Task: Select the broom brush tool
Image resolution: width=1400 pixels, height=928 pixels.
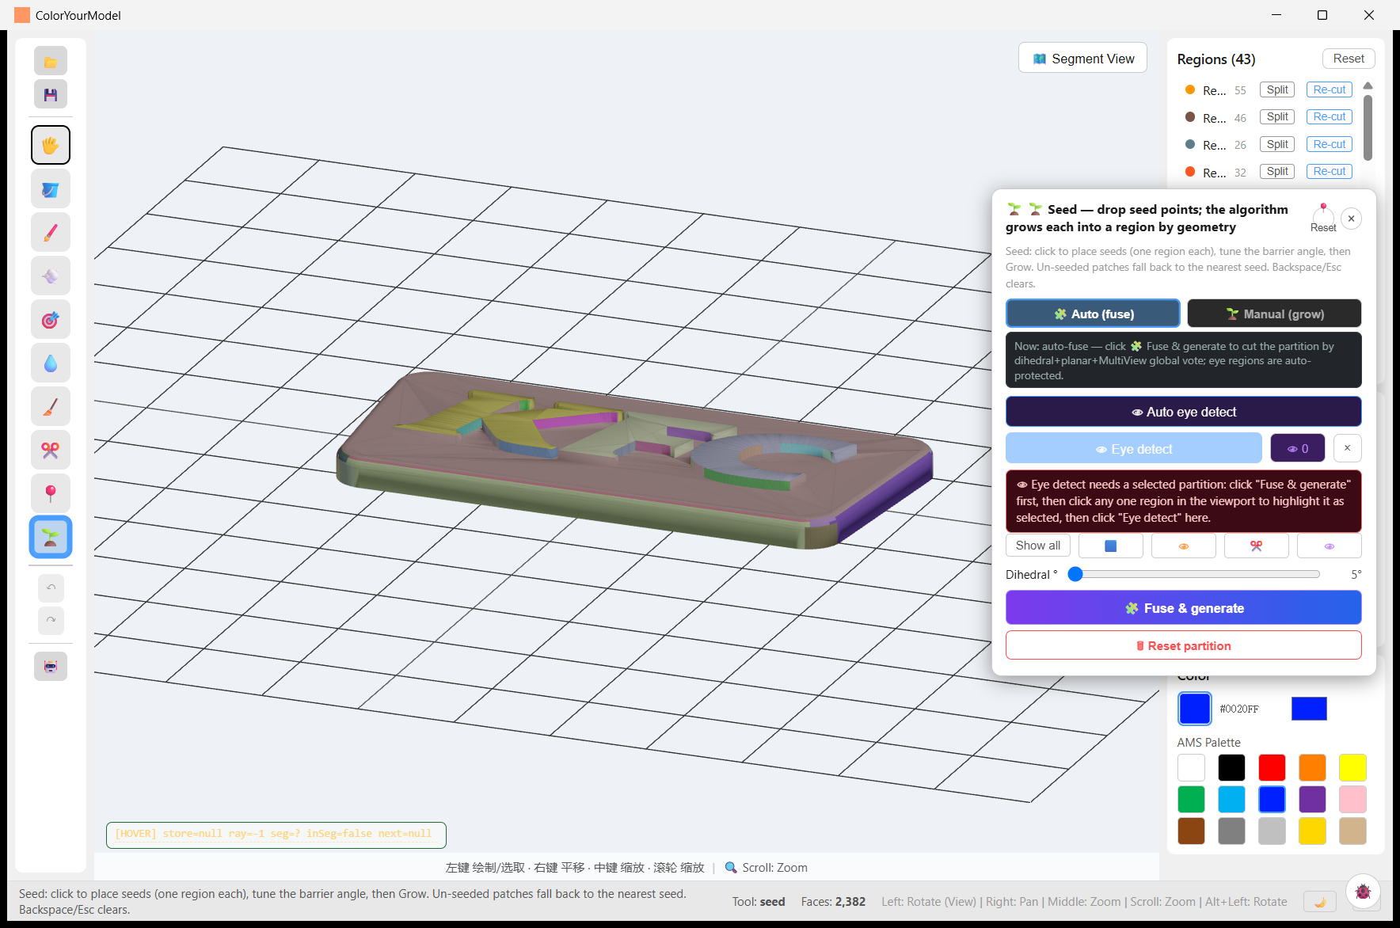Action: point(51,407)
